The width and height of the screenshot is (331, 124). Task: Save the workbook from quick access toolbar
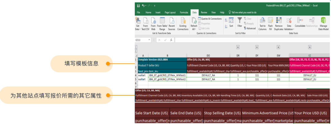coord(138,5)
